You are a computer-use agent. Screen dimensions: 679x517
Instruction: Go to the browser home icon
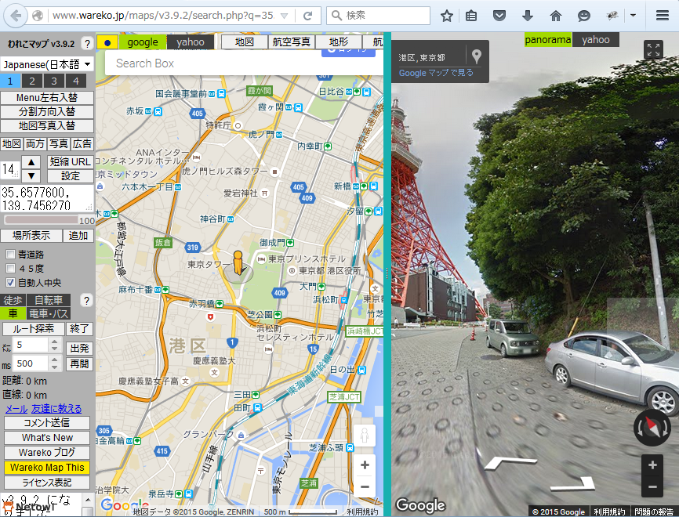click(x=556, y=16)
